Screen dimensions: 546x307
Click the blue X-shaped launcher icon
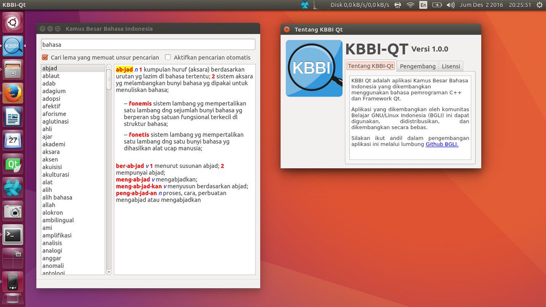[13, 188]
